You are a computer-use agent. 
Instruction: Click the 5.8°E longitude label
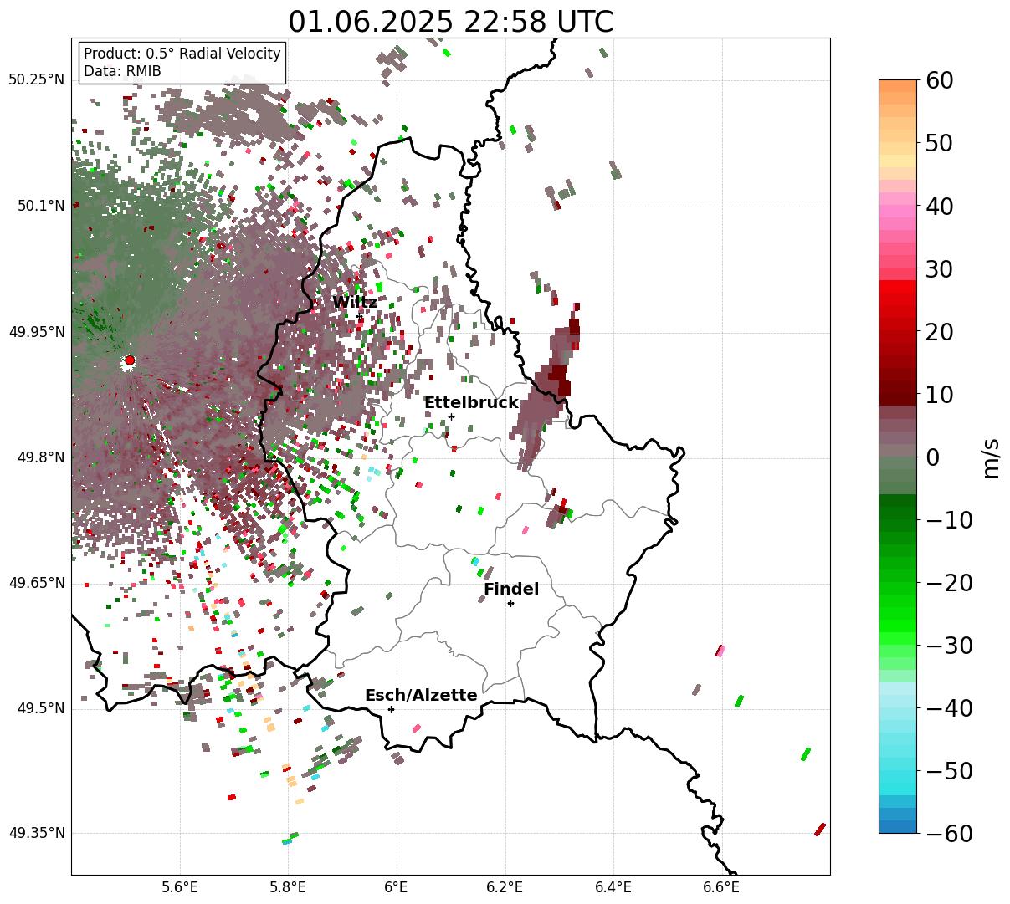click(x=288, y=887)
